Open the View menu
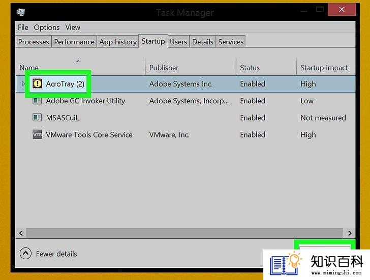Viewport: 370px width, 280px height. (73, 27)
